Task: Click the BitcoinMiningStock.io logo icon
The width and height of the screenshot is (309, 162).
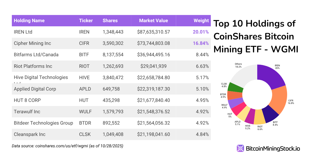Action: (241, 148)
